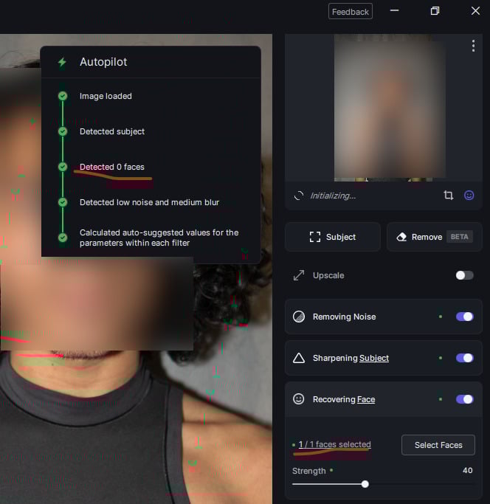Disable the Removing Noise toggle
Image resolution: width=490 pixels, height=504 pixels.
click(464, 317)
